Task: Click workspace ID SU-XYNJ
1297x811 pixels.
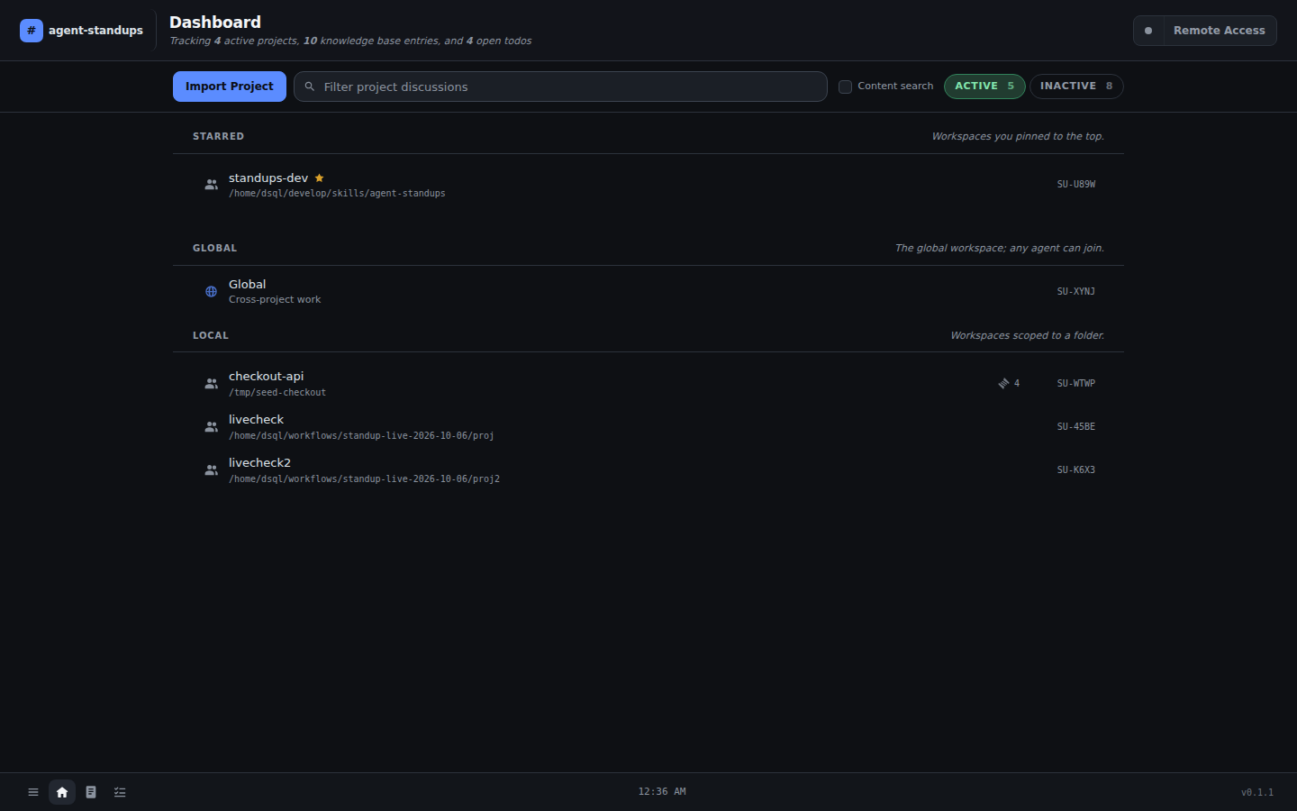Action: (1076, 292)
